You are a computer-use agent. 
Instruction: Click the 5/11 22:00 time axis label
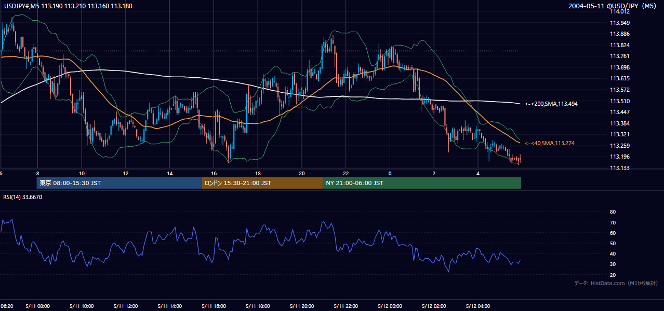pyautogui.click(x=346, y=306)
